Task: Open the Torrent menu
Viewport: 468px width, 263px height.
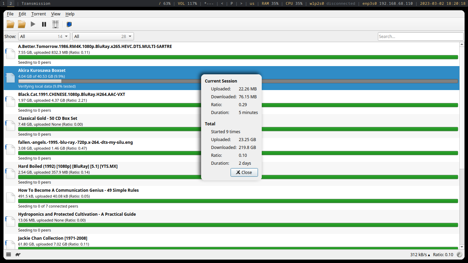Action: click(38, 14)
